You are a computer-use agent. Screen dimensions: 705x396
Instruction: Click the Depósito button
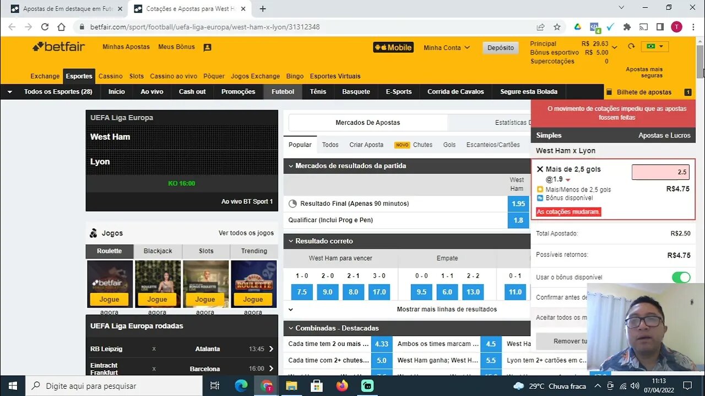point(501,48)
